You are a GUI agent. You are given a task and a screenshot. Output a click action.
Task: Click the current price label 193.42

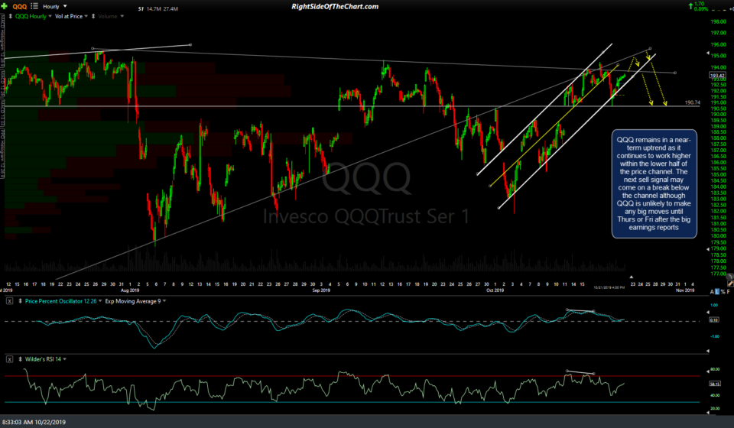click(717, 76)
